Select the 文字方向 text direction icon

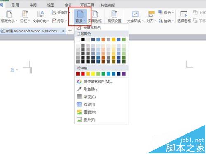click(41, 14)
